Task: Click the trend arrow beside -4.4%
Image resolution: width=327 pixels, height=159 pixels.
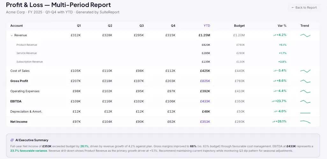Action: coord(275,91)
